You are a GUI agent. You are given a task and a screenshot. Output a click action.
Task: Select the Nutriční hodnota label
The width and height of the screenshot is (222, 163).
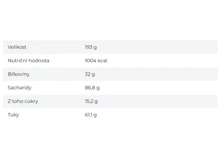[x=28, y=60]
